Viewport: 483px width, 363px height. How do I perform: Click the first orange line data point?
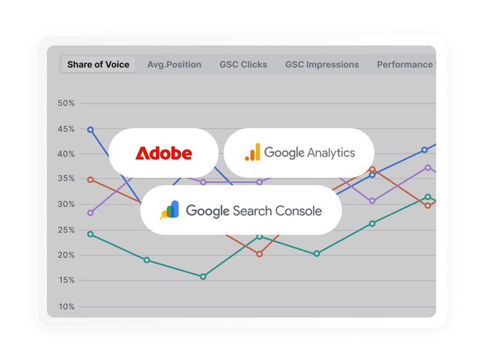(91, 180)
